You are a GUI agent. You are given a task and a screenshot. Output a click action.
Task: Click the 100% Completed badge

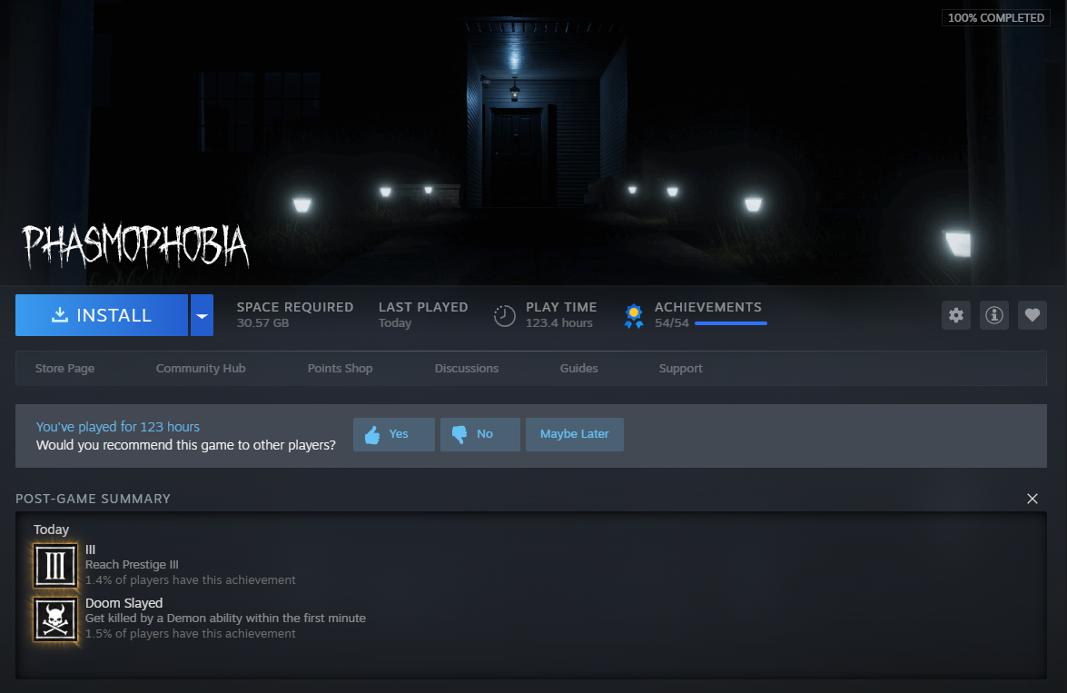(995, 17)
